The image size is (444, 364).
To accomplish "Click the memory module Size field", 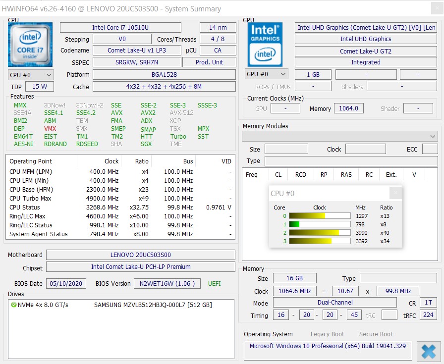I will [x=286, y=149].
